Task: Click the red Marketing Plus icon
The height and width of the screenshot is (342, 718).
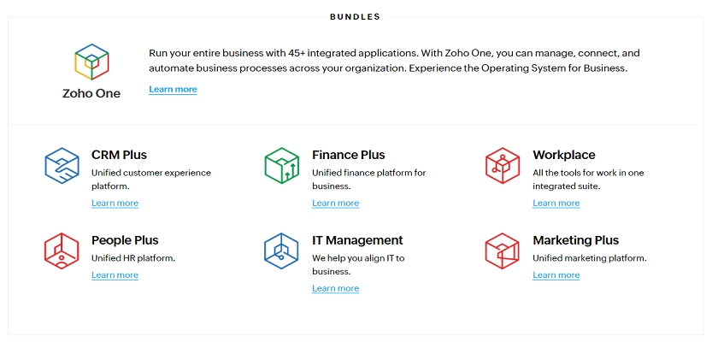Action: [x=503, y=251]
